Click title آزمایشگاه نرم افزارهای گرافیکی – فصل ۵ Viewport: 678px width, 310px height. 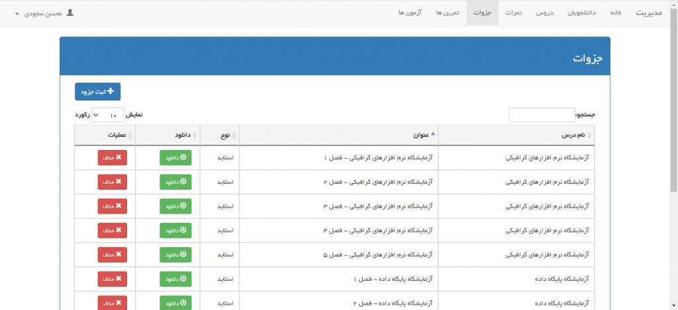pyautogui.click(x=378, y=254)
